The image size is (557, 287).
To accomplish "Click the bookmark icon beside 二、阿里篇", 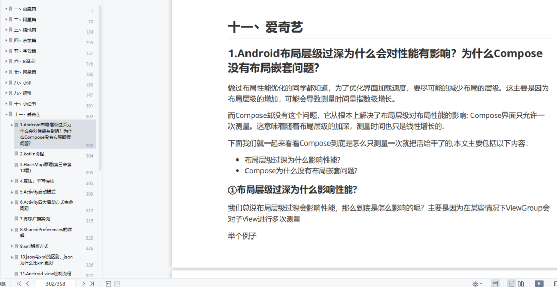I will pos(11,19).
